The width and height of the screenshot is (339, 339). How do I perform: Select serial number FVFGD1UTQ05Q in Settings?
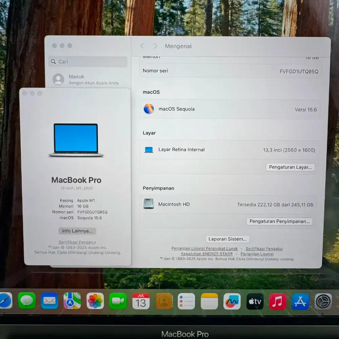[x=299, y=71]
